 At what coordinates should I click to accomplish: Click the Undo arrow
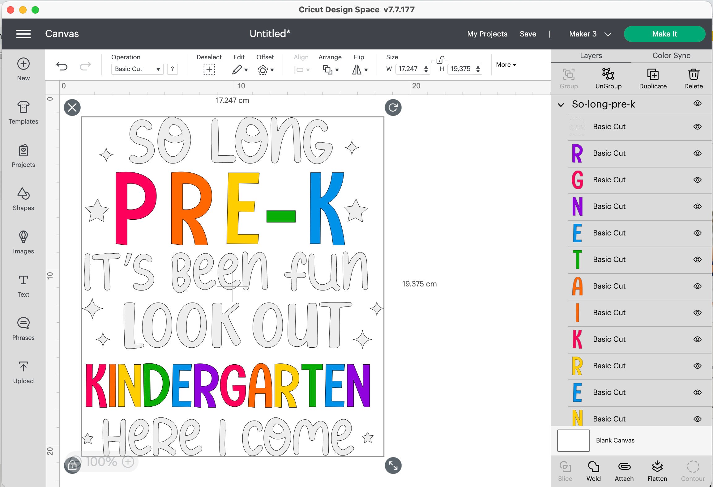62,66
